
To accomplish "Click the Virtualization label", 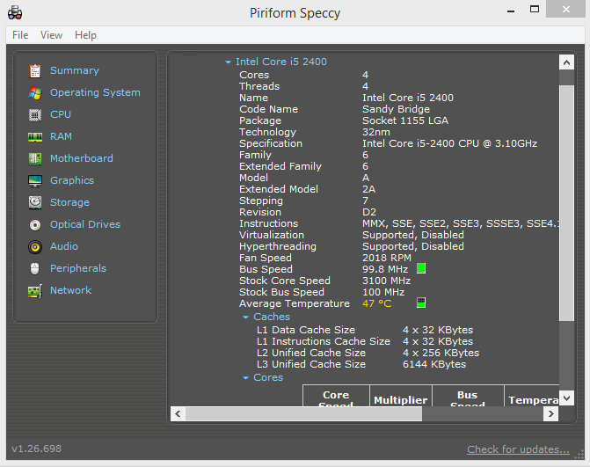I will (x=272, y=235).
